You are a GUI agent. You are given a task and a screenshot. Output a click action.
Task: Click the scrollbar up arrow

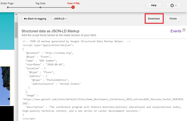click(x=16, y=15)
